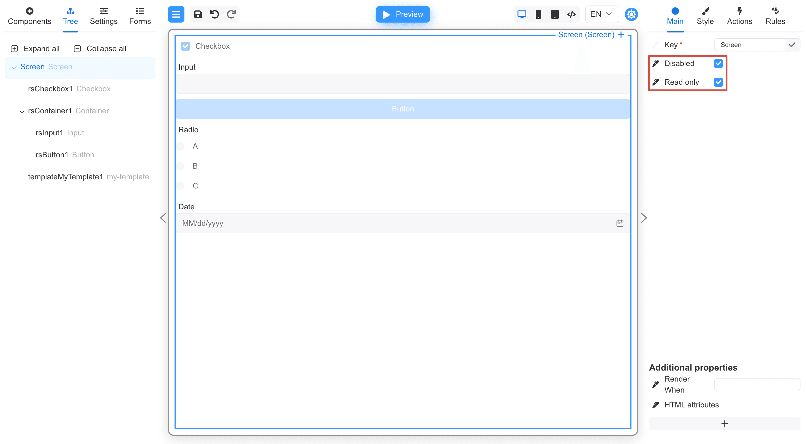Screen dimensions: 806x444
Task: Select radio option B
Action: 181,166
